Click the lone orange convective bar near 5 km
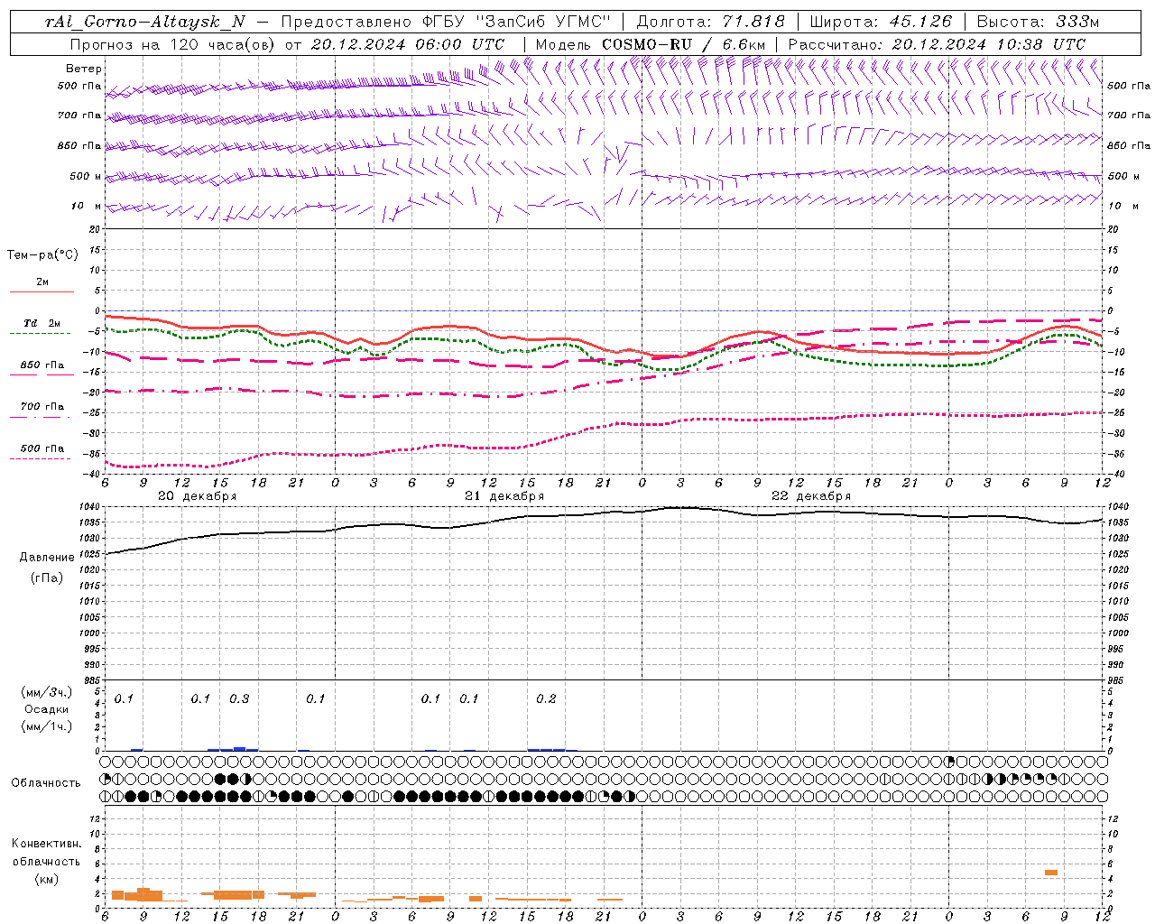Screen dimensions: 1155x924 [1050, 873]
